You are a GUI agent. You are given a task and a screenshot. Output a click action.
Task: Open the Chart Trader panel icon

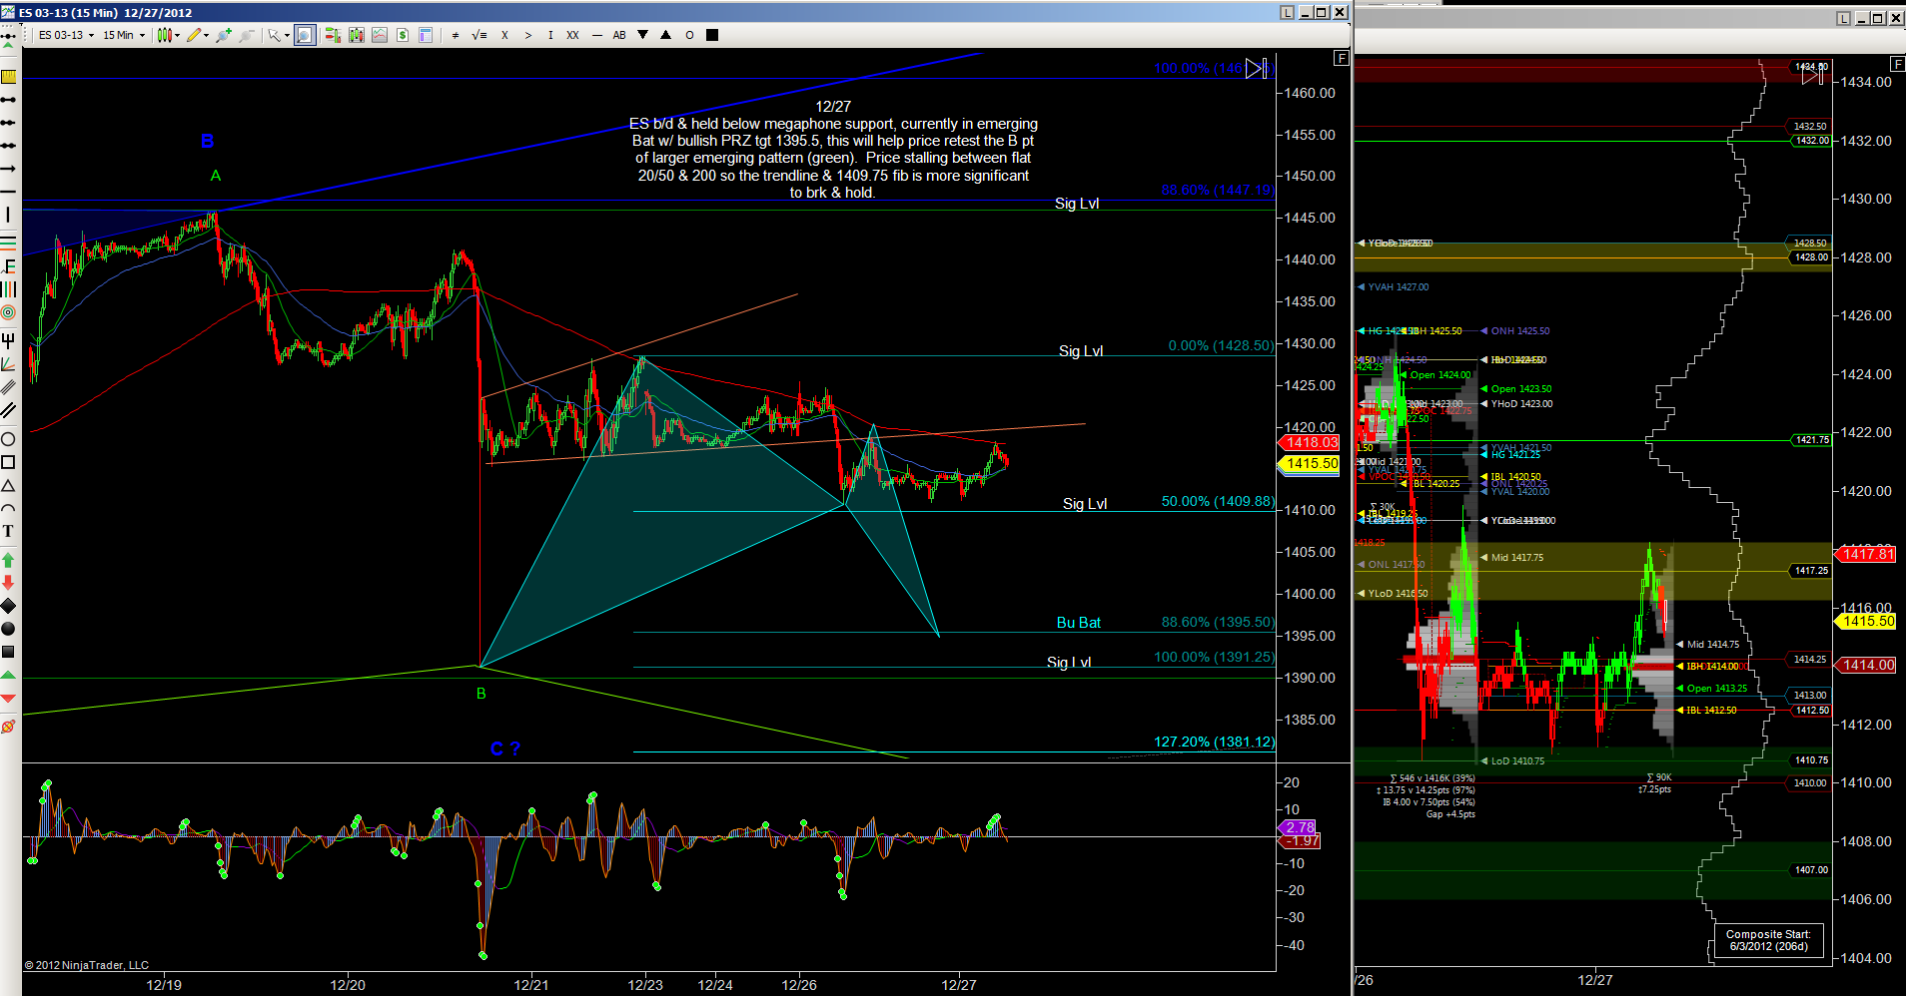(333, 35)
